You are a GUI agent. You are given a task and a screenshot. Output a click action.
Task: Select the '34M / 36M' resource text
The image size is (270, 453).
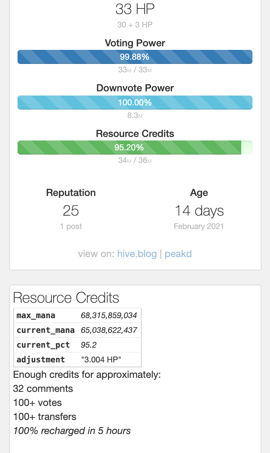tap(135, 160)
